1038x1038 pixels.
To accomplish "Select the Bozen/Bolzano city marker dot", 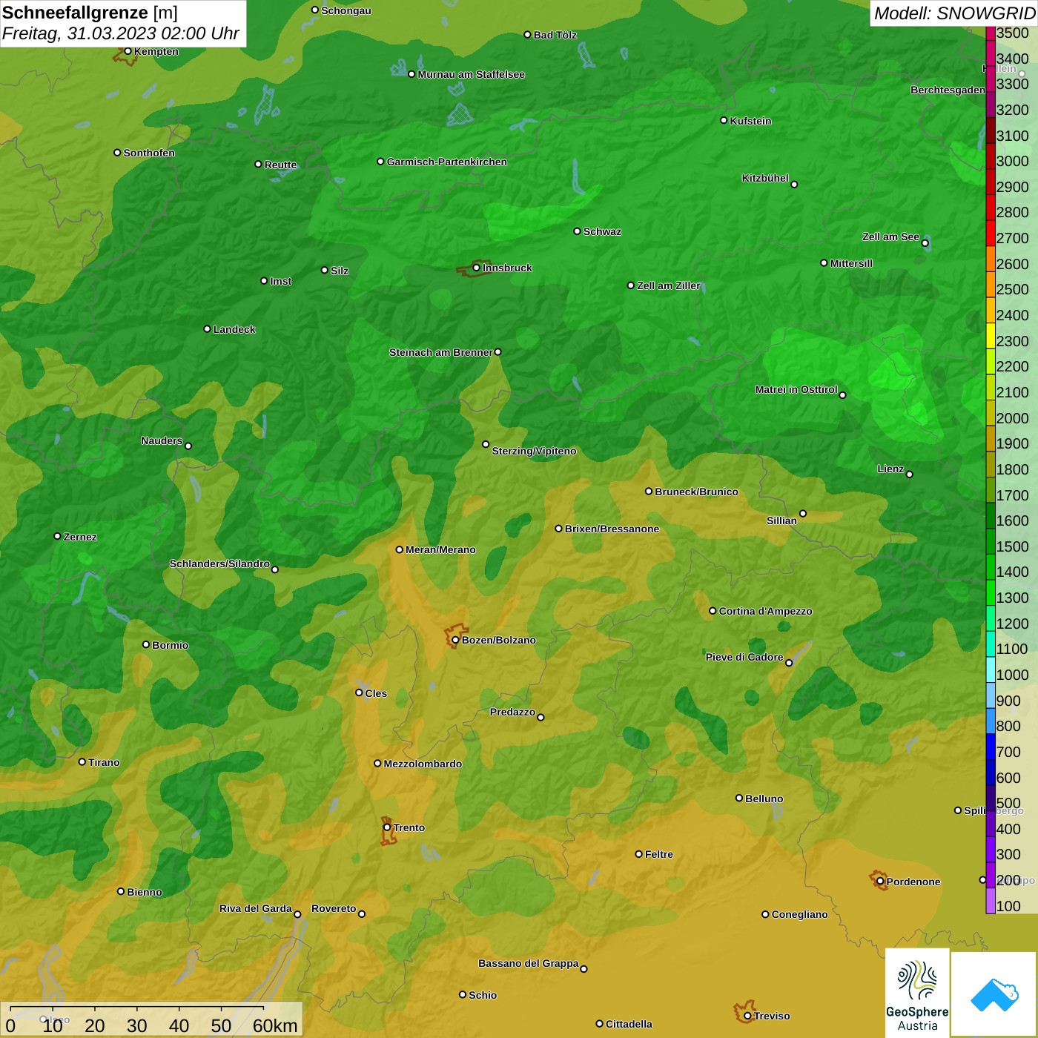I will 455,640.
